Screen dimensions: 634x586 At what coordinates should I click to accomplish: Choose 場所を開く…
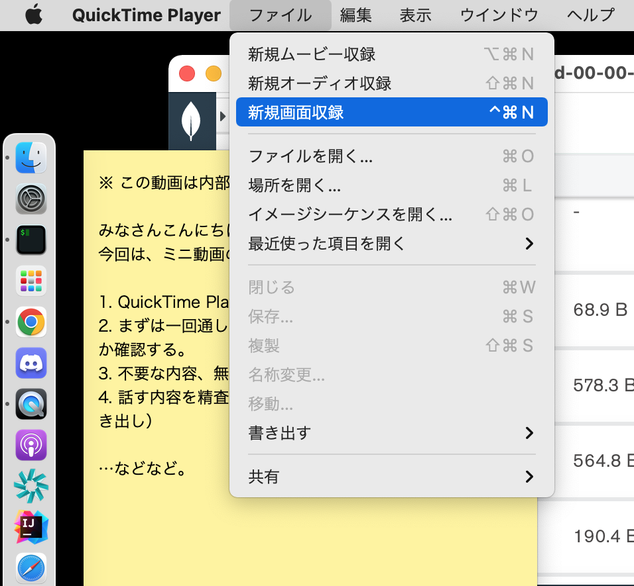pos(391,185)
